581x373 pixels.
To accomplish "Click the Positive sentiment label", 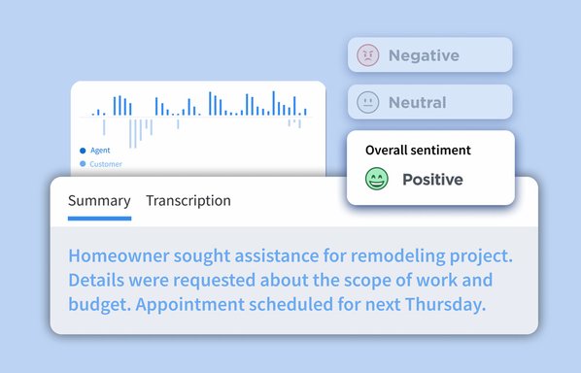I will coord(432,180).
